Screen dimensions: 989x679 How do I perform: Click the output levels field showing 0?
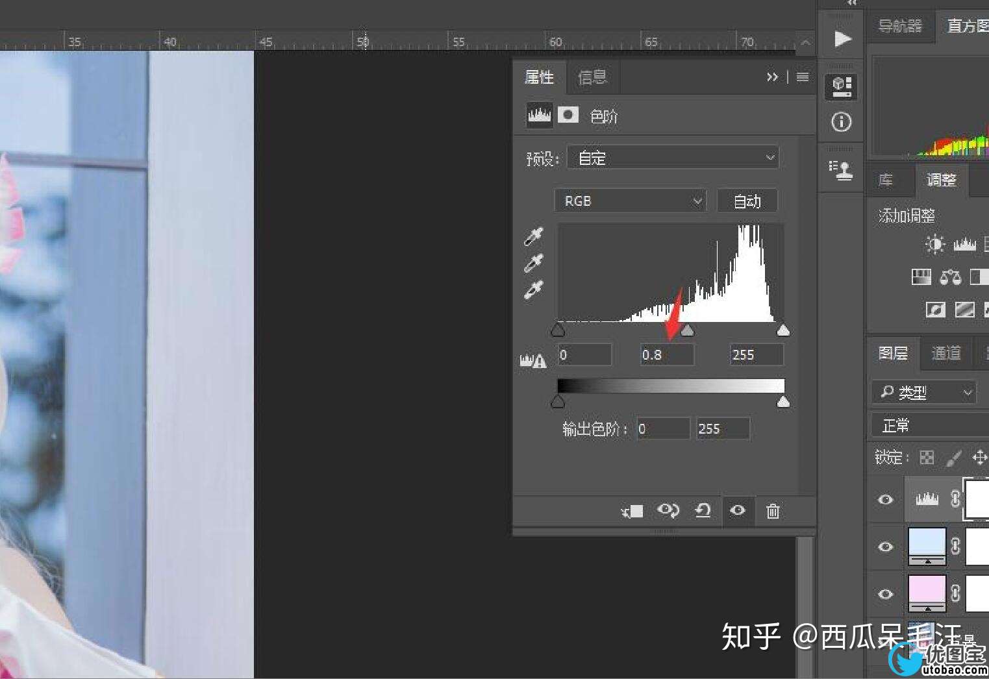pos(663,429)
